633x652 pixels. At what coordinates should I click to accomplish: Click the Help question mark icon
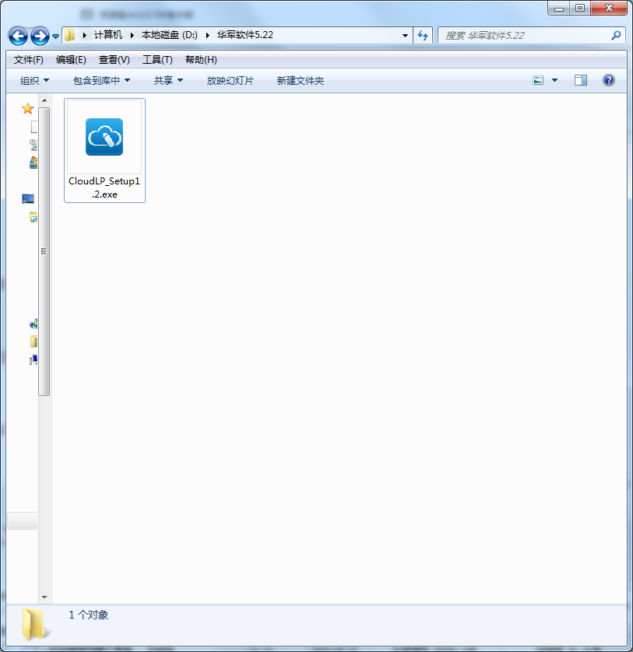pos(608,79)
